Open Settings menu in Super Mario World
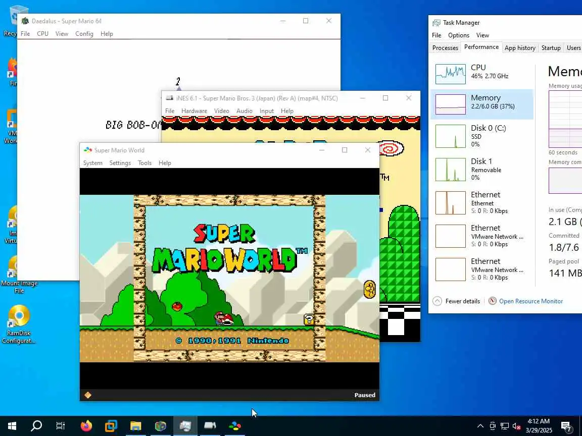 pos(120,163)
